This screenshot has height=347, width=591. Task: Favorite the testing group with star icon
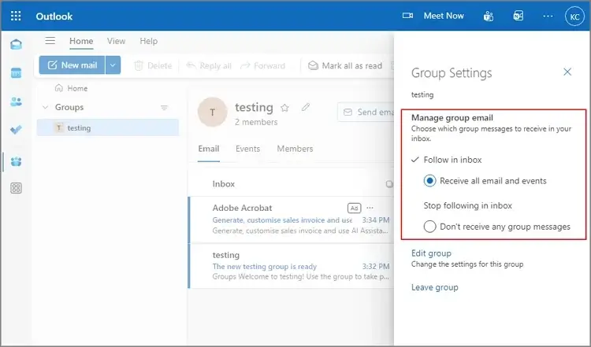[x=285, y=108]
